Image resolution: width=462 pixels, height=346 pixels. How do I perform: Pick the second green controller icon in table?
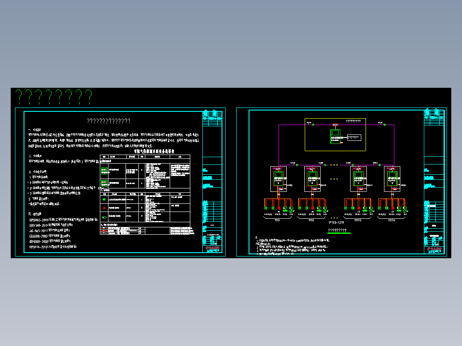[104, 183]
